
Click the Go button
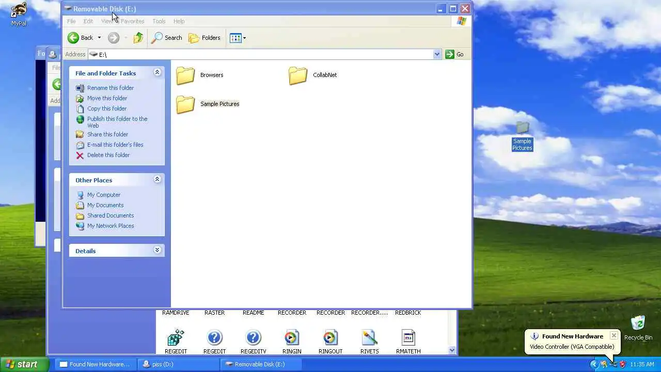pyautogui.click(x=455, y=54)
